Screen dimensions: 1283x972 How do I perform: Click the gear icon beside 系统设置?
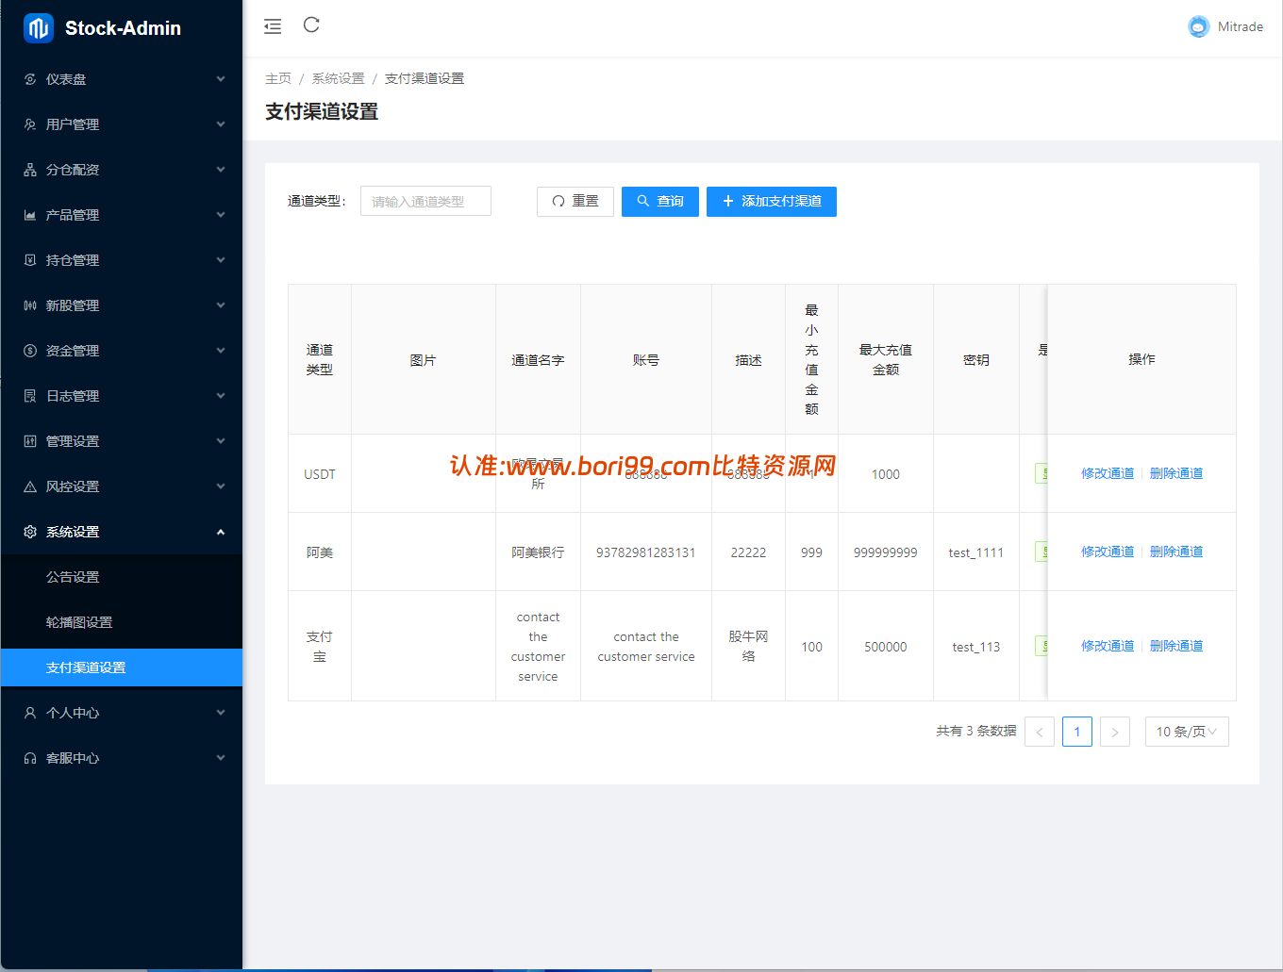[x=30, y=532]
